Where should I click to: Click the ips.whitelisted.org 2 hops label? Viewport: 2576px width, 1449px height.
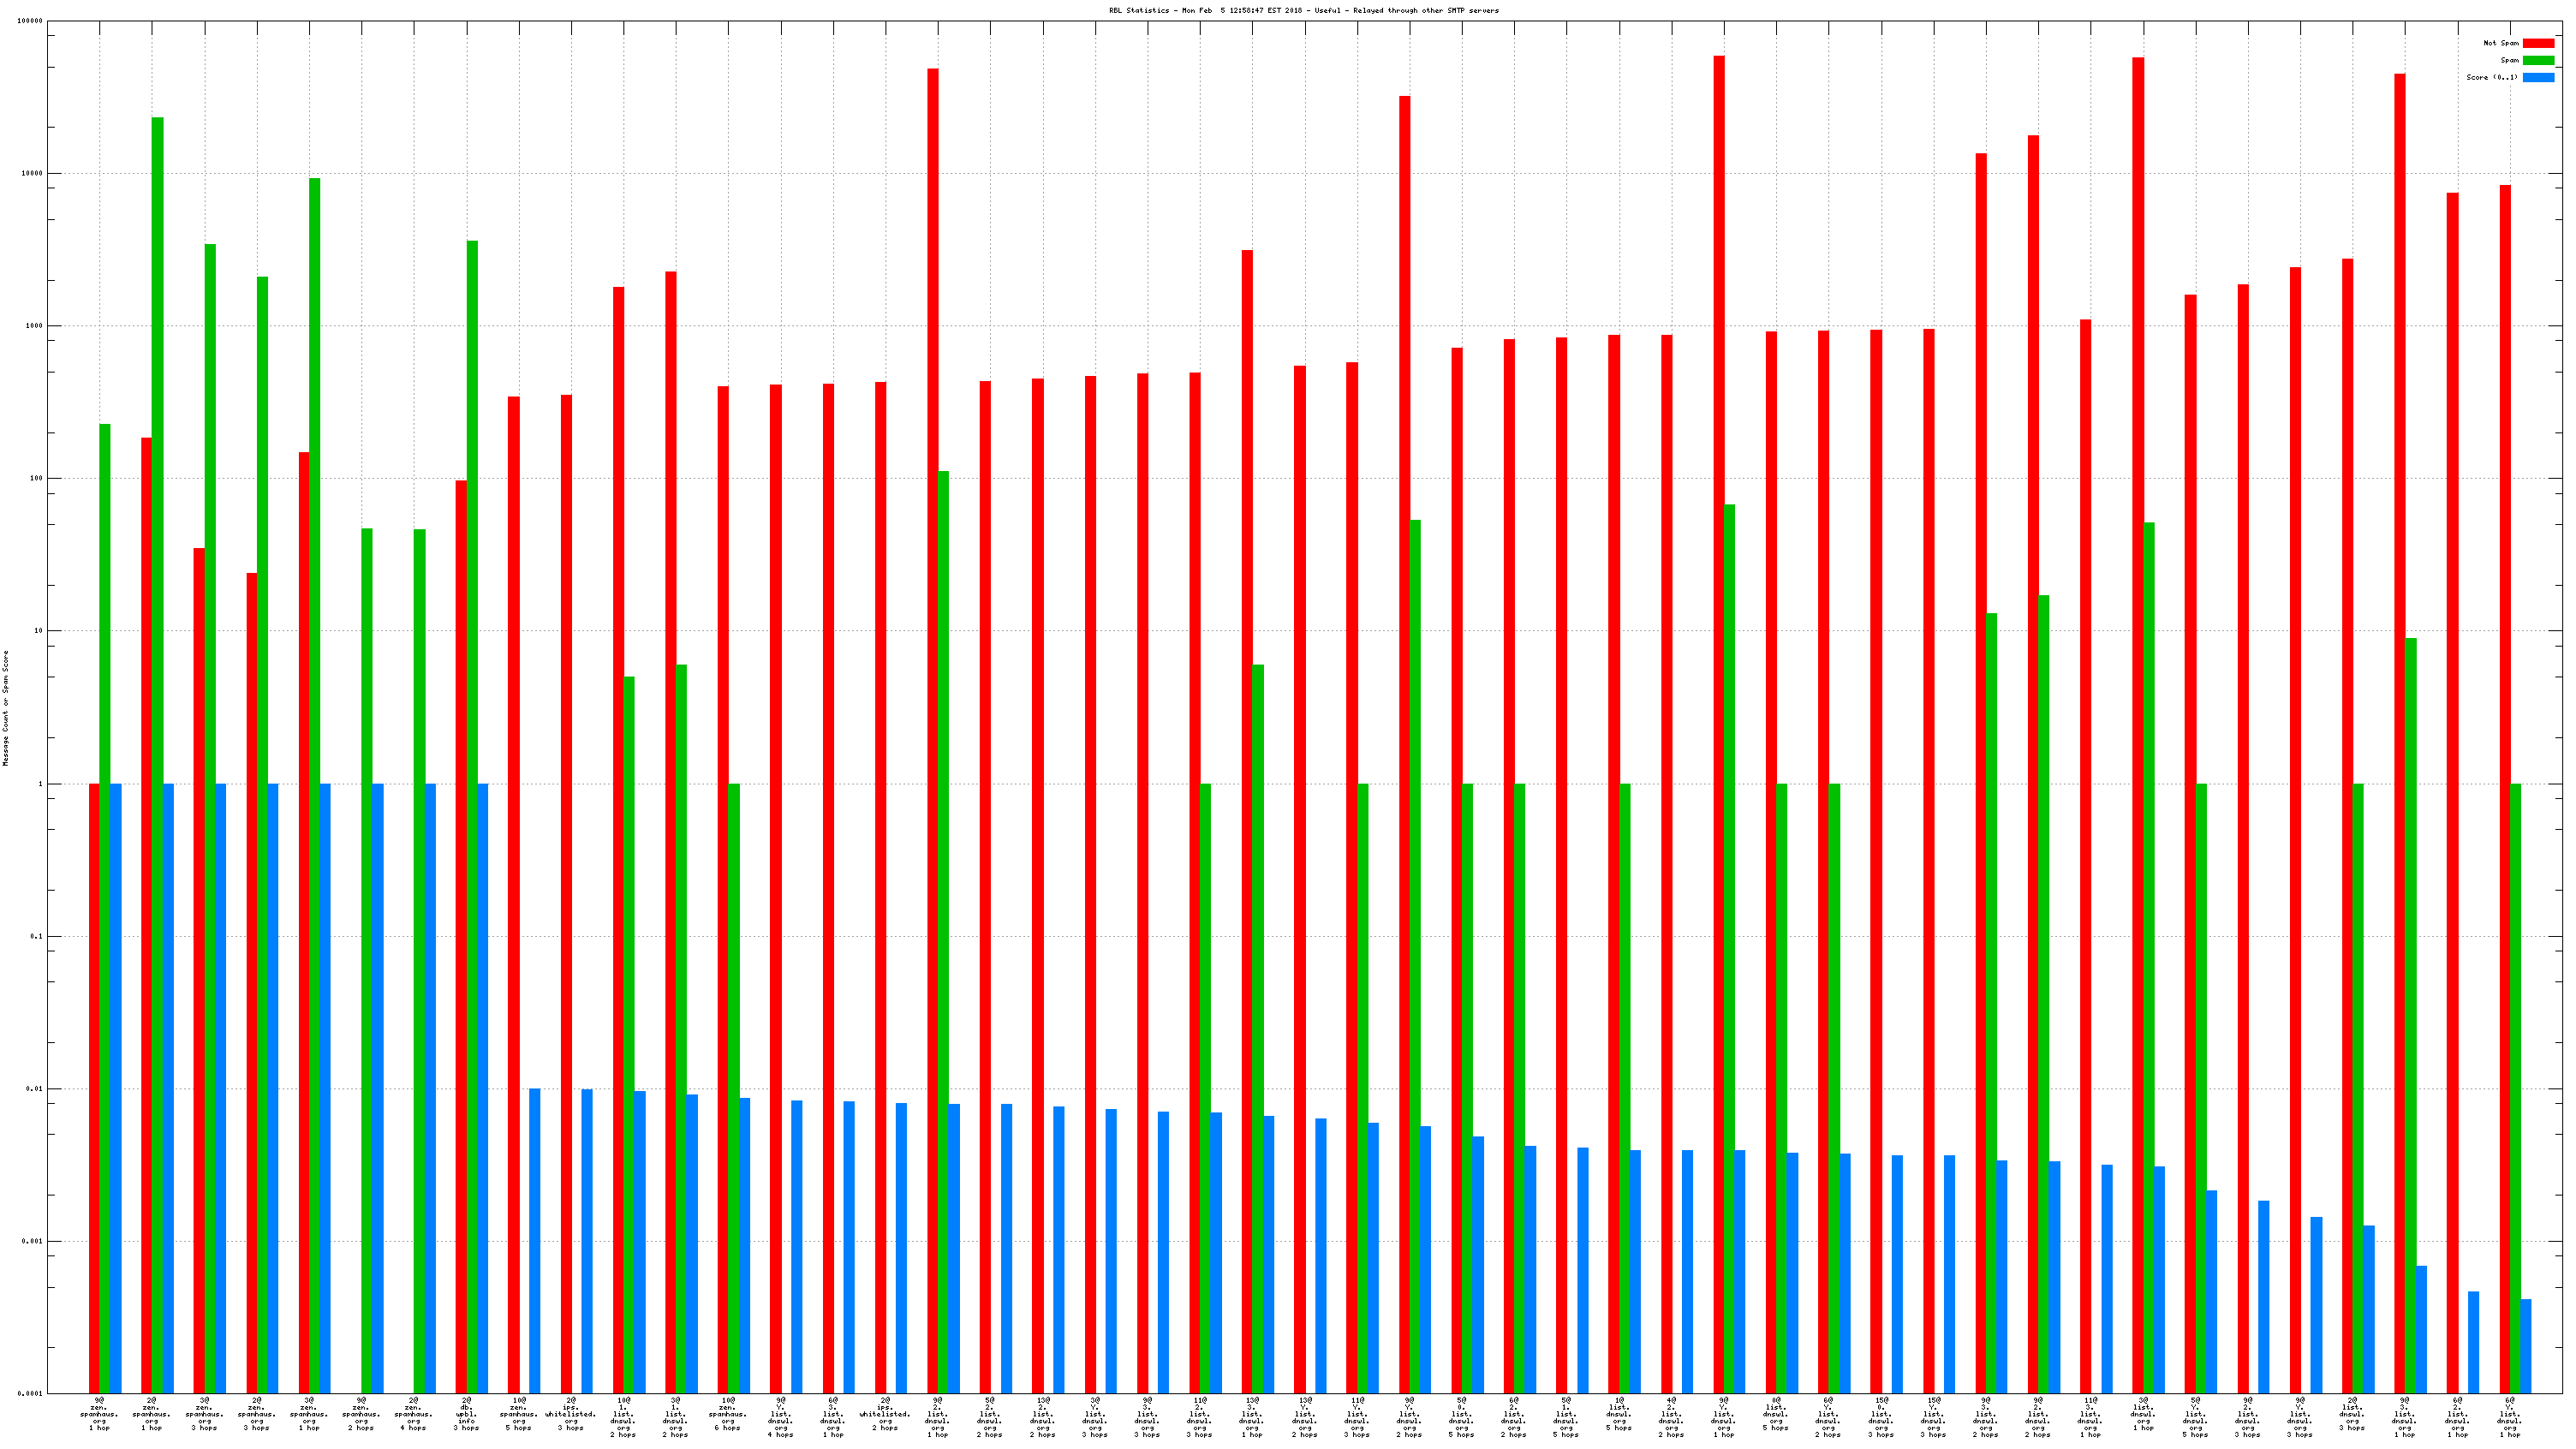point(885,1415)
